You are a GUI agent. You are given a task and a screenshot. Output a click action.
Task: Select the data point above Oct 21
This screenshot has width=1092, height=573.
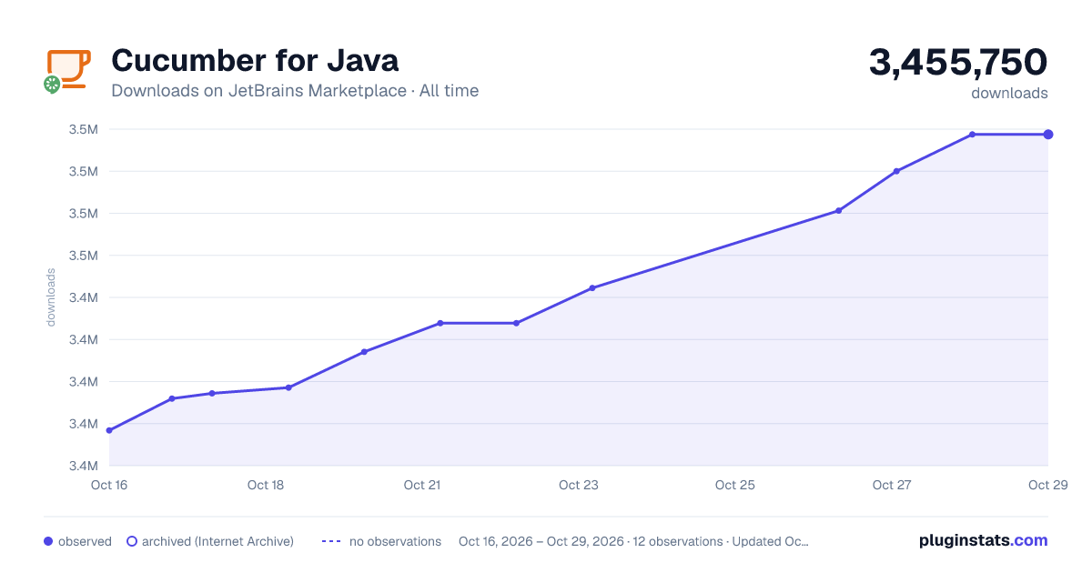[x=440, y=323]
